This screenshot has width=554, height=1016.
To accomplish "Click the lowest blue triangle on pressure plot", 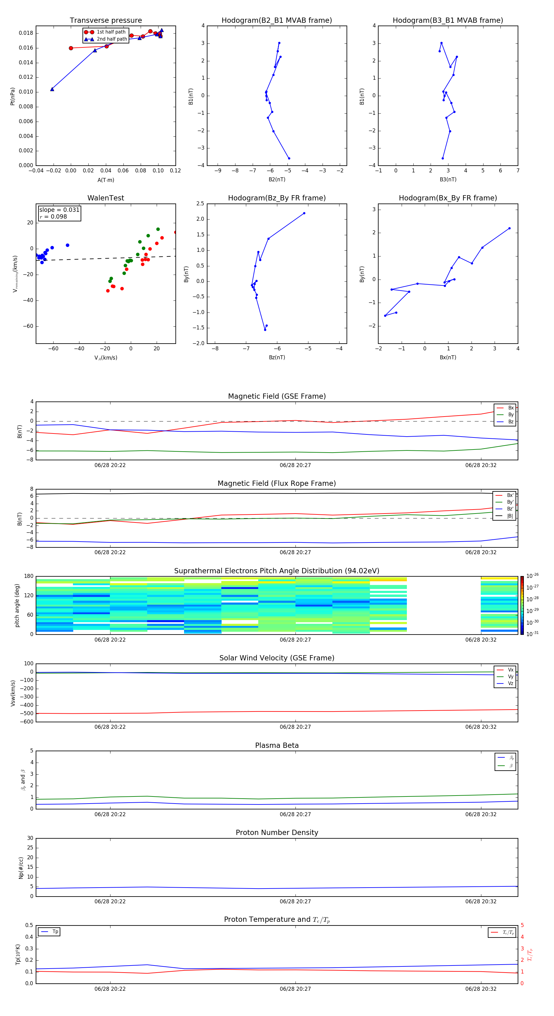I will [52, 89].
